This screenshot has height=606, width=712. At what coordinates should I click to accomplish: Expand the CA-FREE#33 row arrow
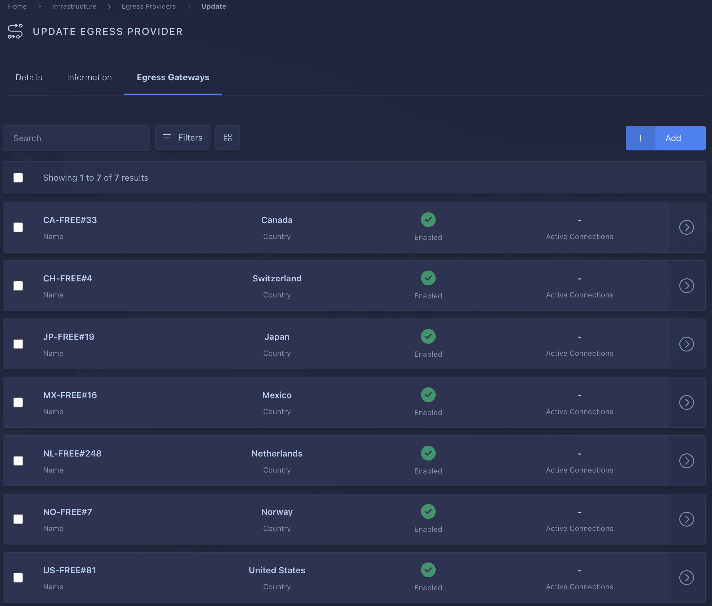pyautogui.click(x=686, y=227)
